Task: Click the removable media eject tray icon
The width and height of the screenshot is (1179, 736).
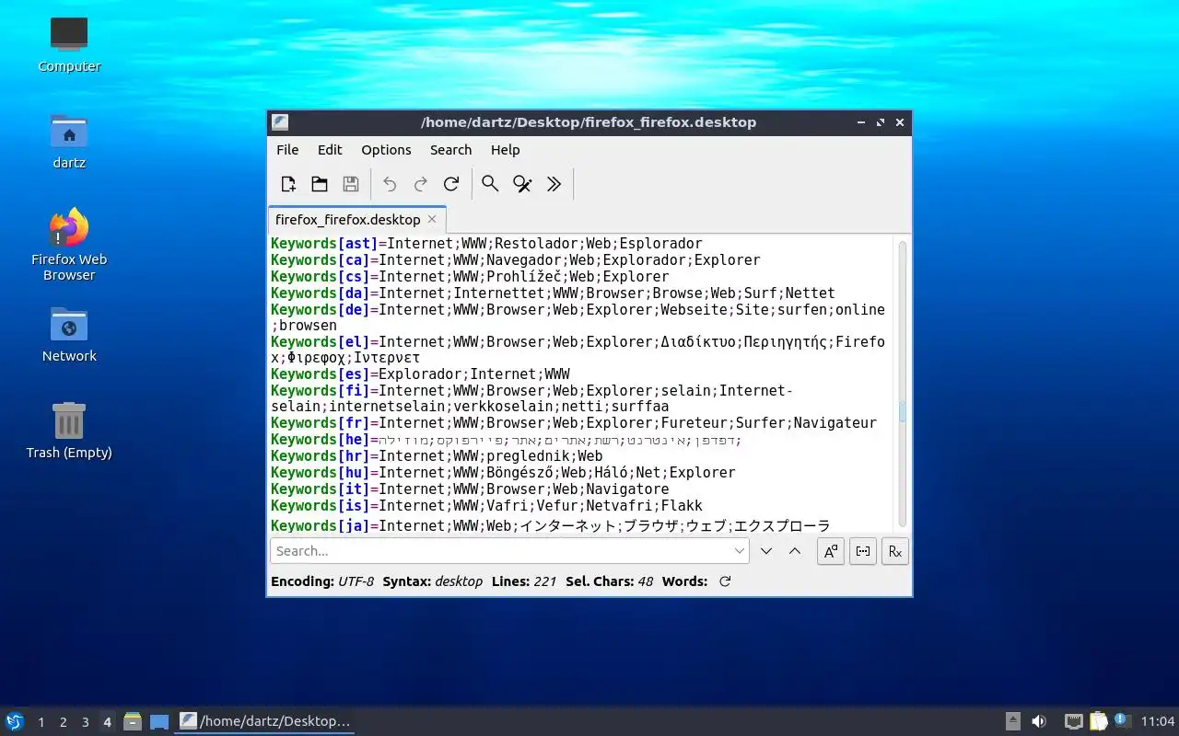Action: [1012, 721]
